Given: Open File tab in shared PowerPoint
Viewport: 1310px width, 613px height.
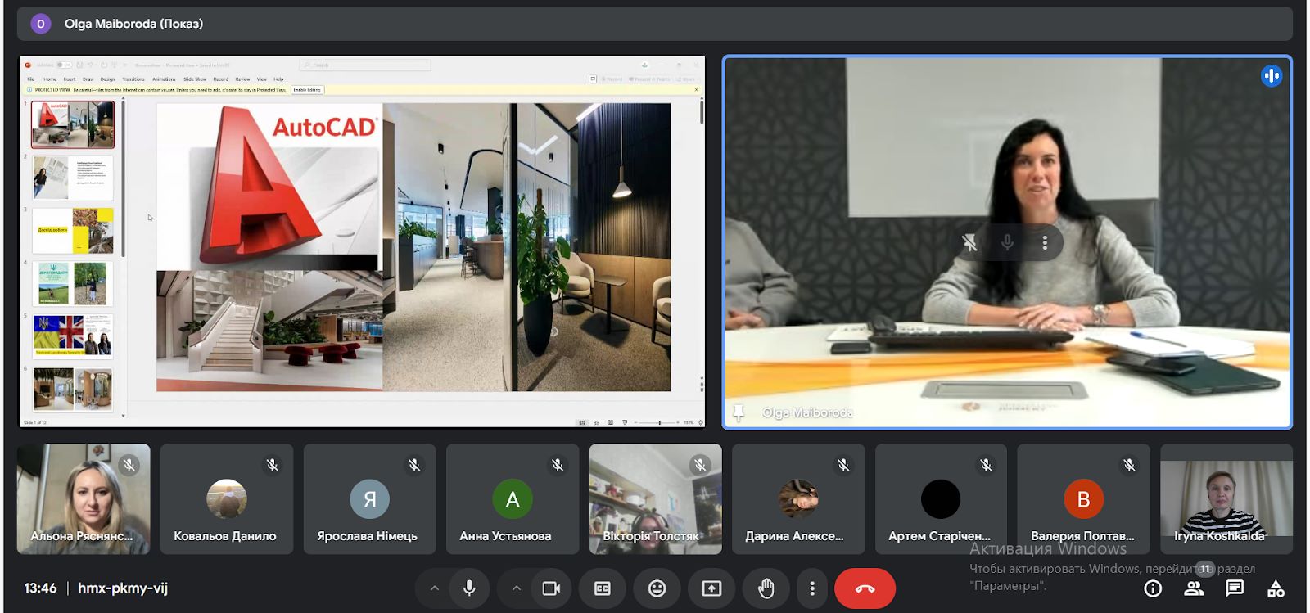Looking at the screenshot, I should (30, 79).
